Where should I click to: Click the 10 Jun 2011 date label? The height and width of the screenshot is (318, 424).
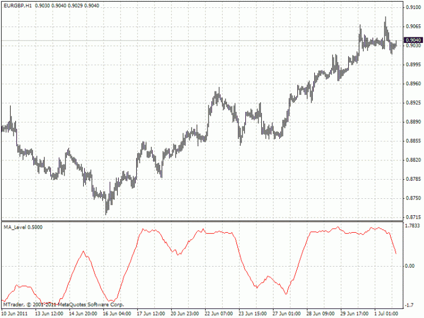(15, 313)
